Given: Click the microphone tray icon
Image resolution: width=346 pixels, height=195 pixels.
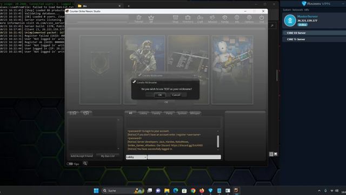Looking at the screenshot, I should (325, 191).
